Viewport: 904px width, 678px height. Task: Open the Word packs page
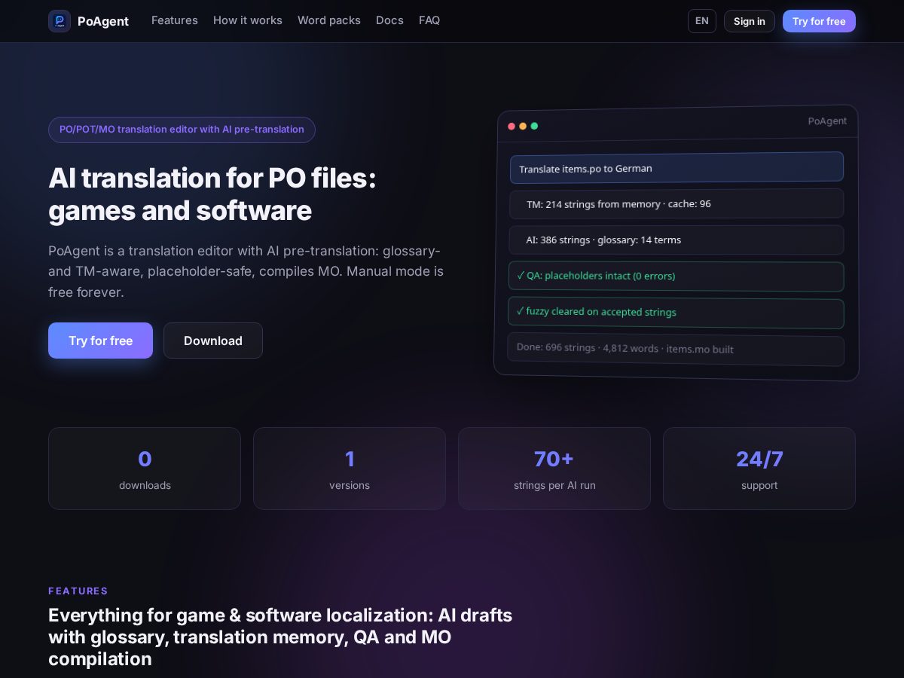click(x=329, y=20)
